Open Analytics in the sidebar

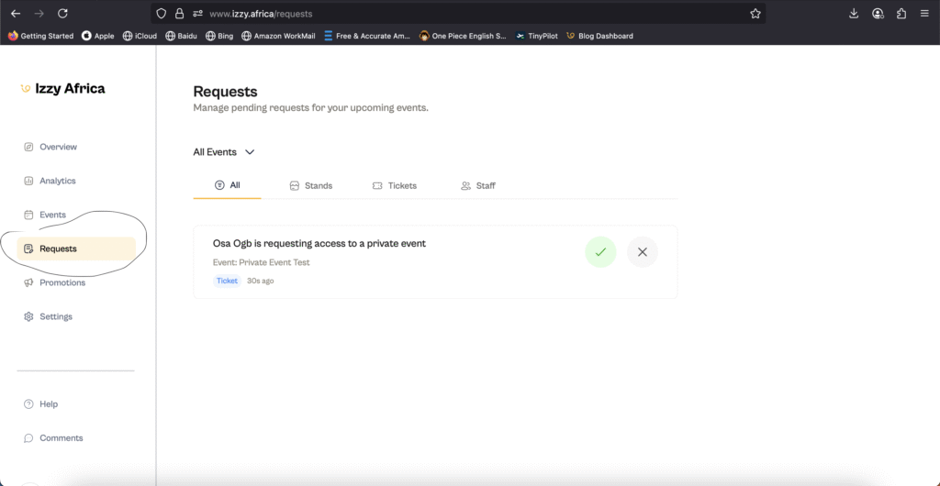pos(57,181)
